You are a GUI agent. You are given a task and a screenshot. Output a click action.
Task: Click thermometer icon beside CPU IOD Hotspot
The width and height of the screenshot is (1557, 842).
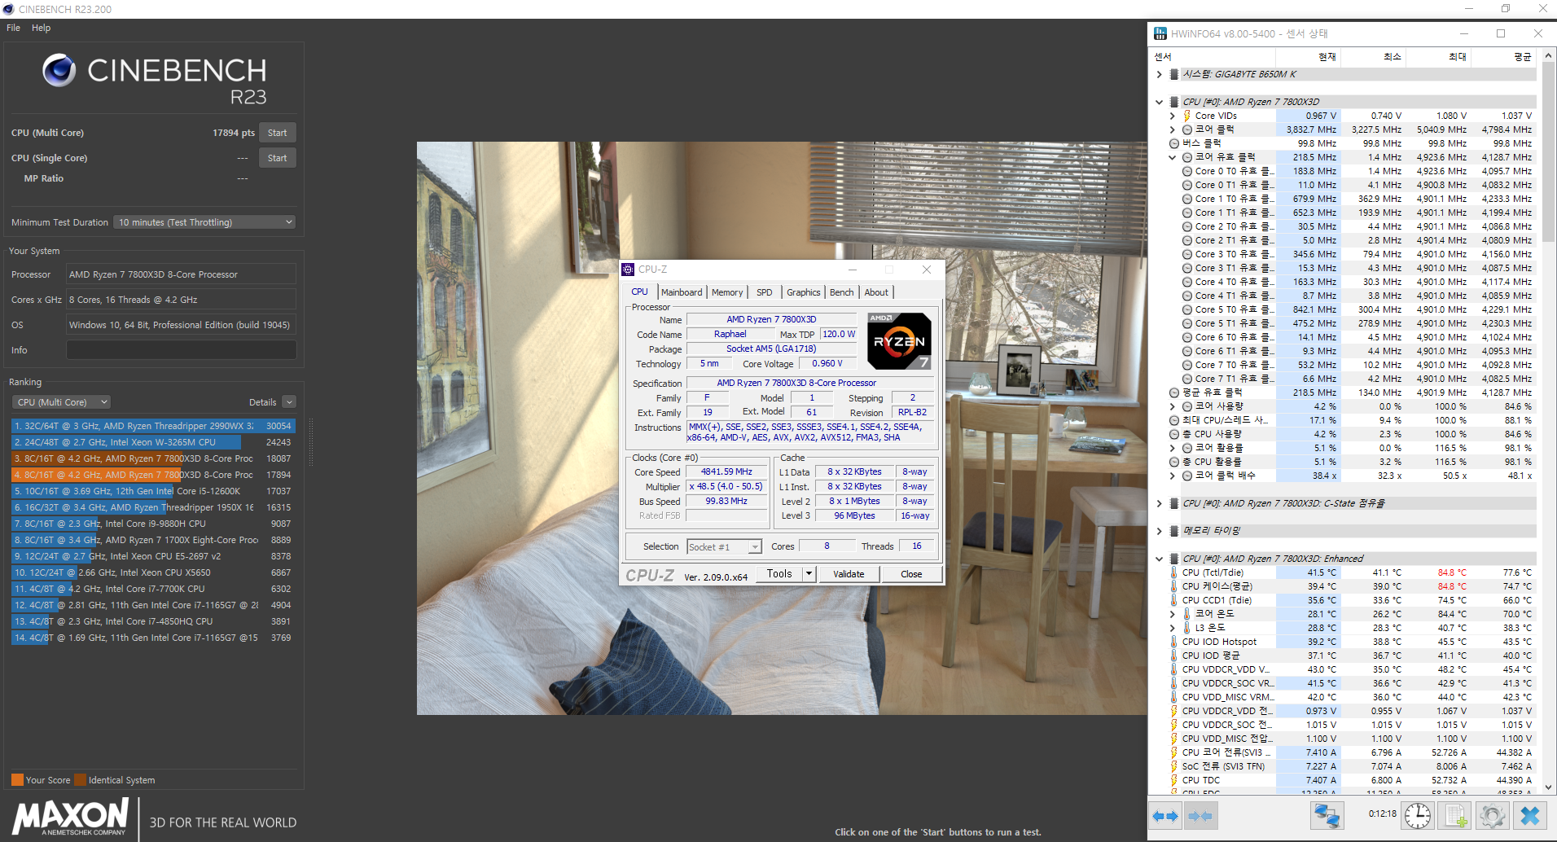pyautogui.click(x=1173, y=642)
